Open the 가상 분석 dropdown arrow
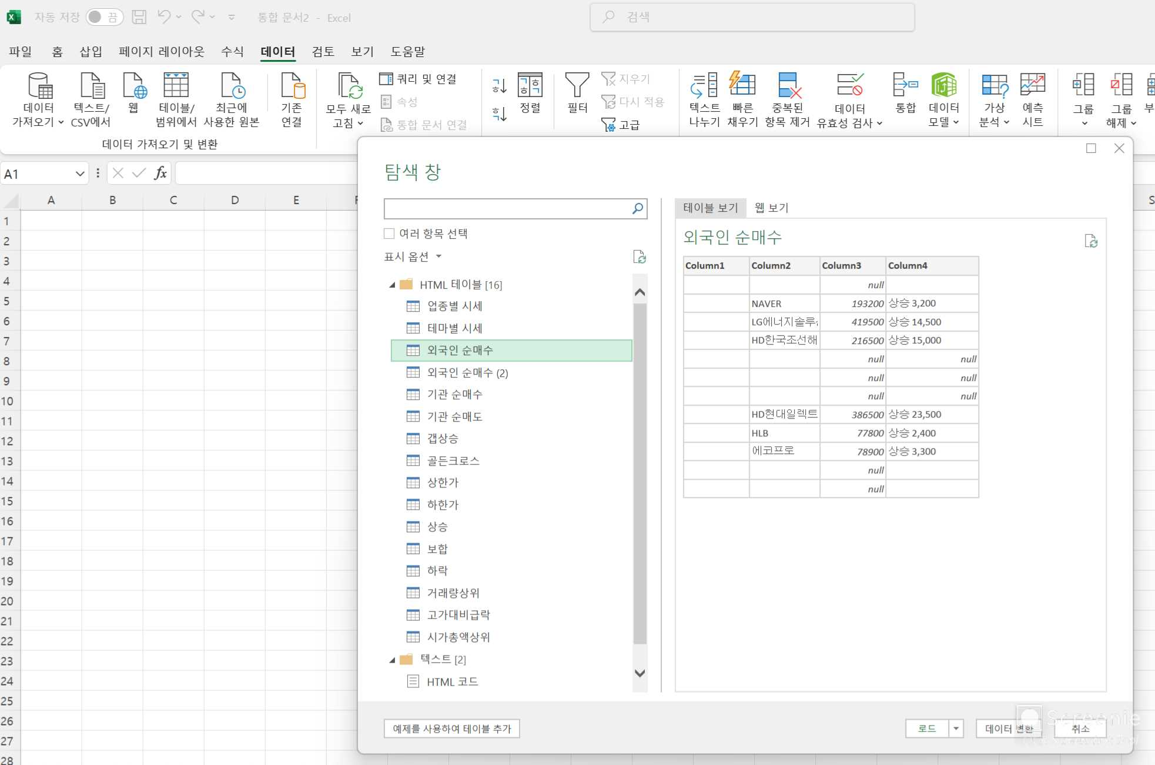The image size is (1155, 765). [1007, 122]
